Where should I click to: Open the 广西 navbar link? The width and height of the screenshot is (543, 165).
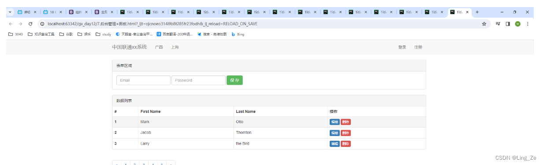159,47
